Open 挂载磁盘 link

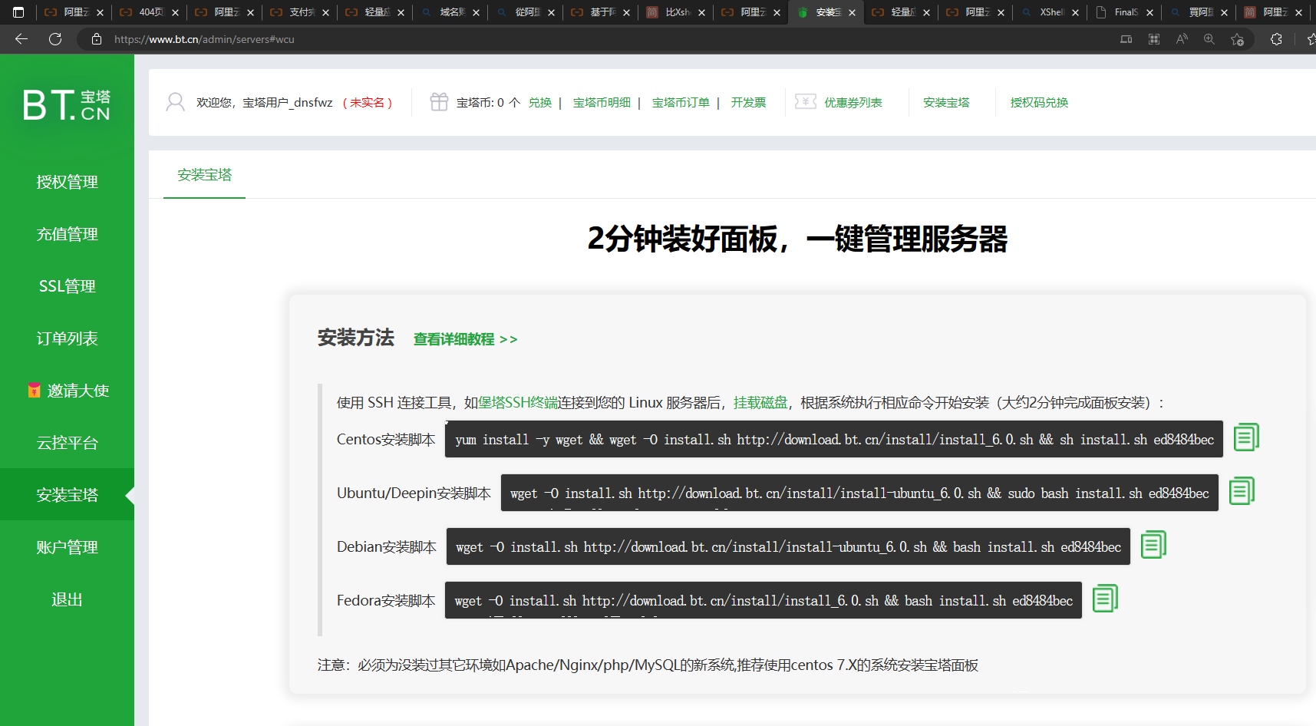click(x=760, y=403)
